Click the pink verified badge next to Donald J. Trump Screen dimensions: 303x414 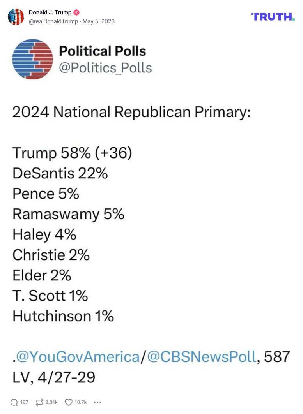coord(76,12)
